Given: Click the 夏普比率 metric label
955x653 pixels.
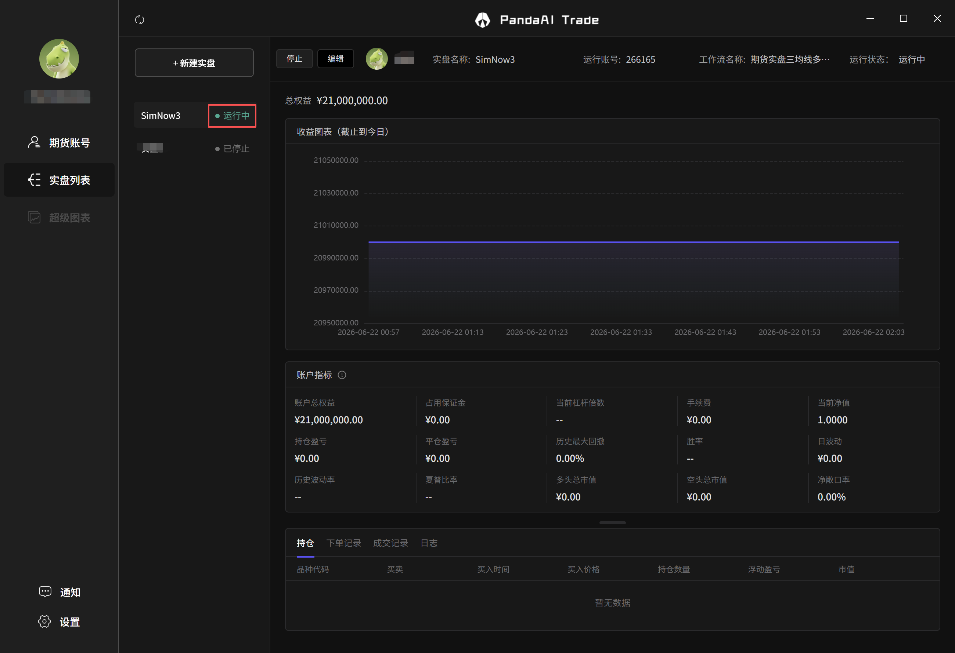Looking at the screenshot, I should (x=442, y=480).
